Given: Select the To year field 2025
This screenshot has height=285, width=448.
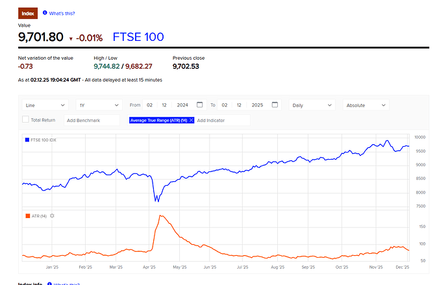Looking at the screenshot, I should pyautogui.click(x=257, y=105).
